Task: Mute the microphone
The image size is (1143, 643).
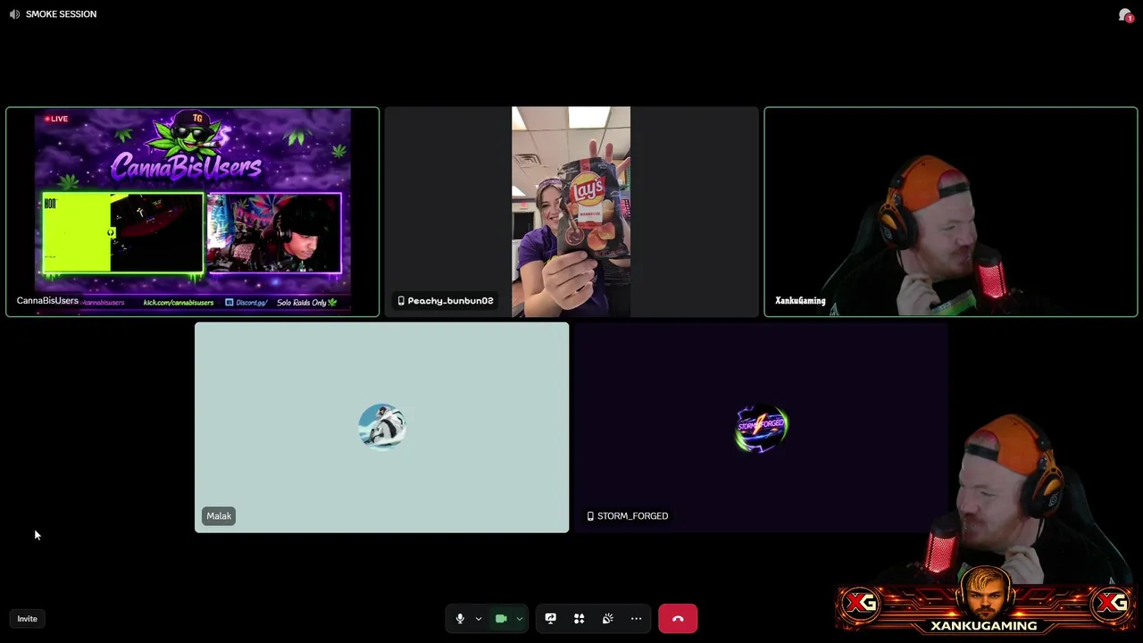Action: coord(460,619)
